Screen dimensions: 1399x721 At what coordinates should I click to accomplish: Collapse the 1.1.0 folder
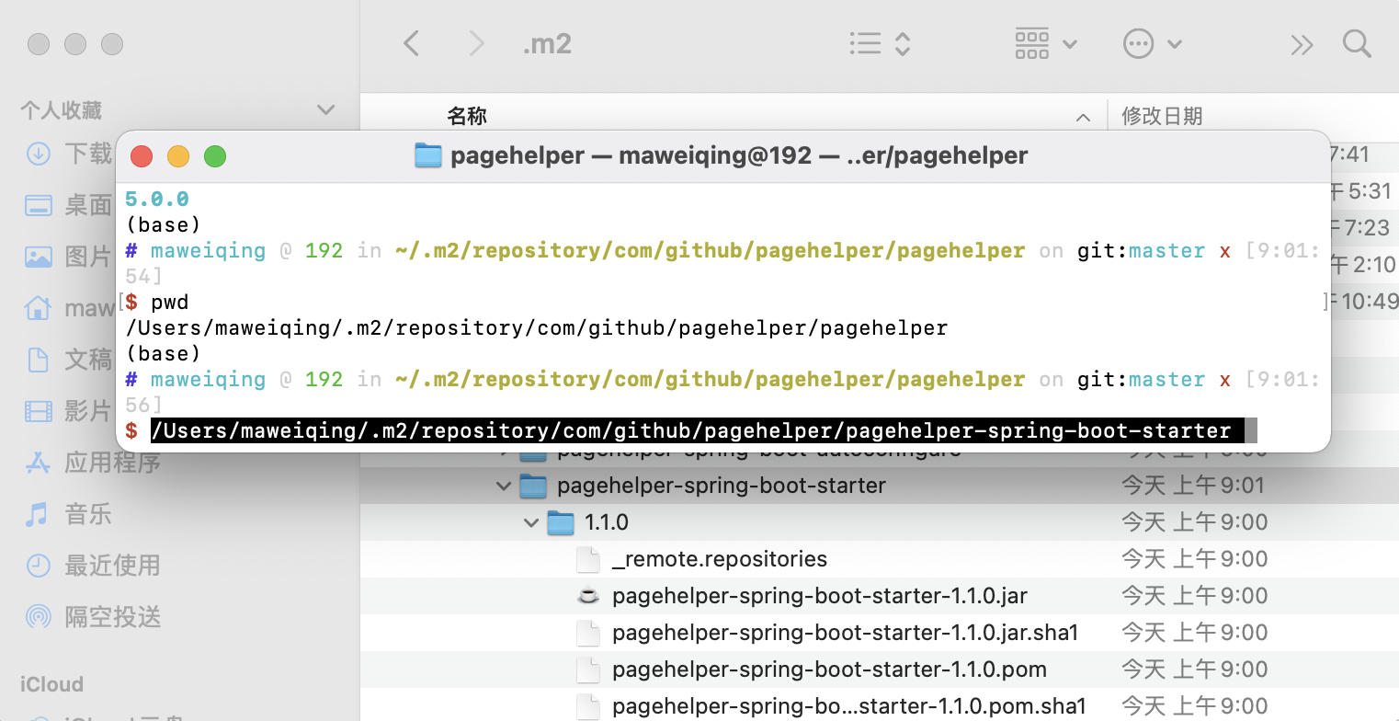coord(531,522)
